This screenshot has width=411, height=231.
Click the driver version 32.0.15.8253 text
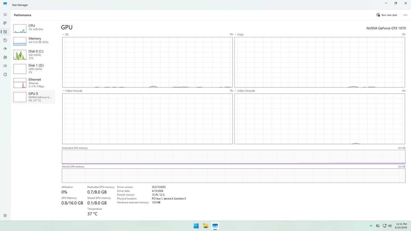tap(159, 187)
